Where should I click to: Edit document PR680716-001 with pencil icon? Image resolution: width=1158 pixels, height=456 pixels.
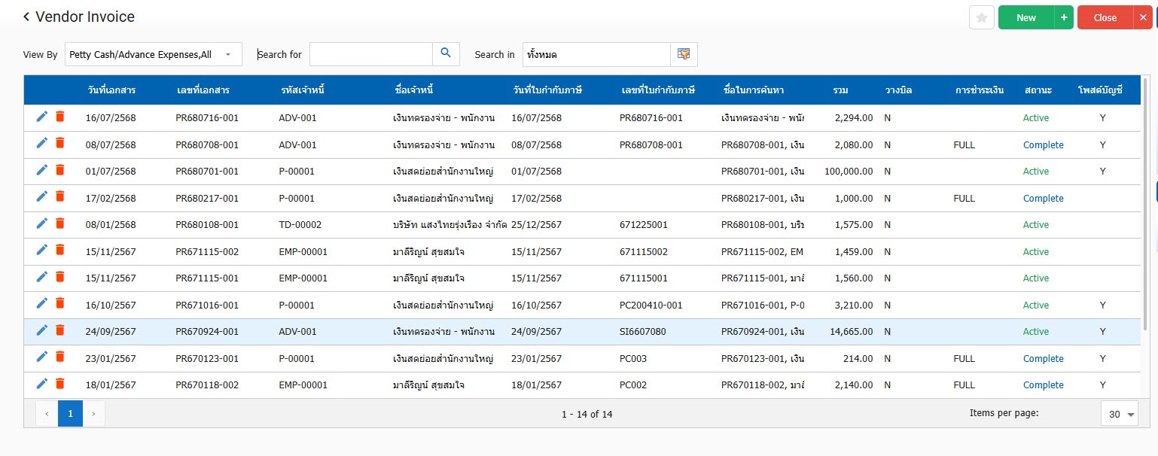pos(42,117)
